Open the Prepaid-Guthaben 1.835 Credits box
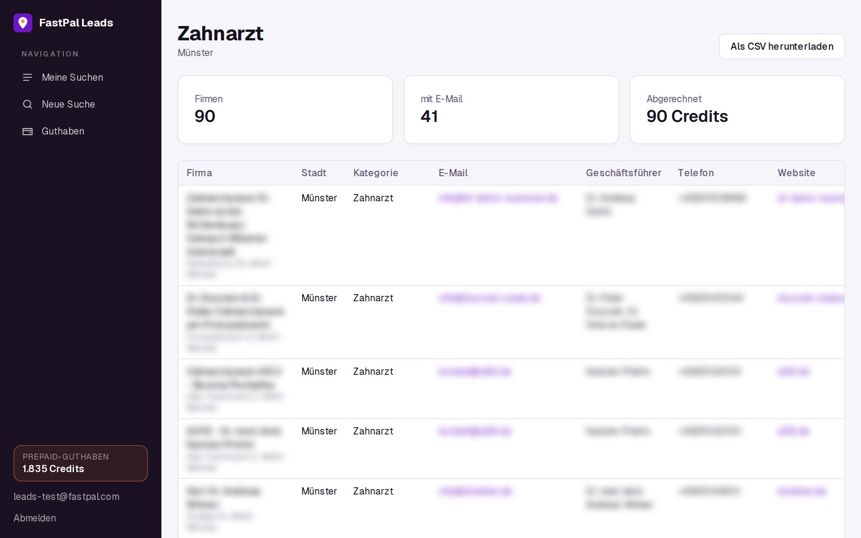The height and width of the screenshot is (538, 861). click(x=81, y=463)
